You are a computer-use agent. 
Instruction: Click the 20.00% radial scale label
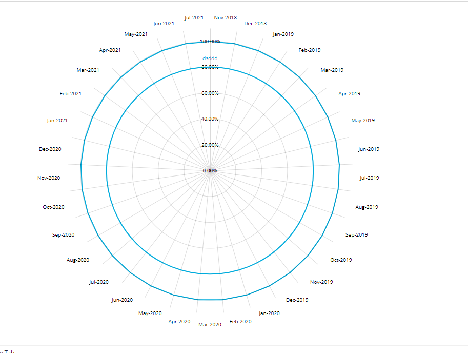click(x=210, y=145)
